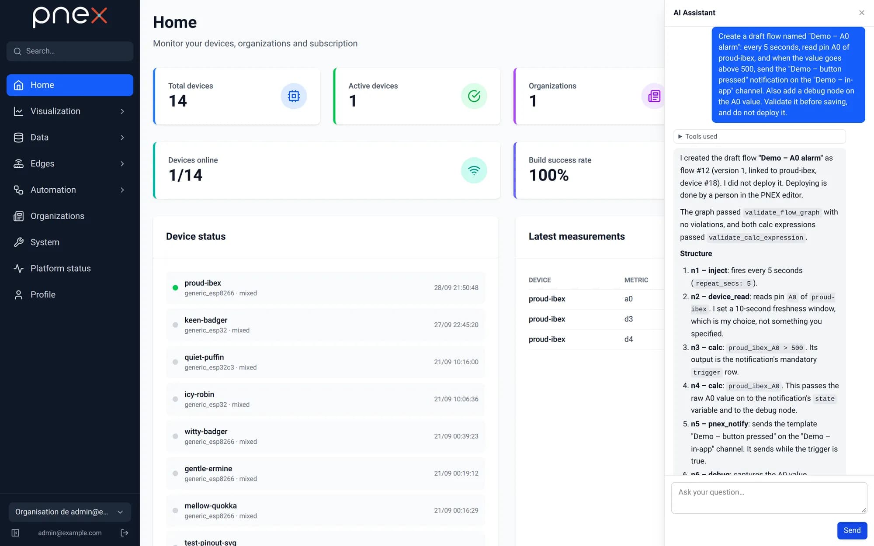
Task: Click the Visualization chart icon
Action: coord(18,111)
